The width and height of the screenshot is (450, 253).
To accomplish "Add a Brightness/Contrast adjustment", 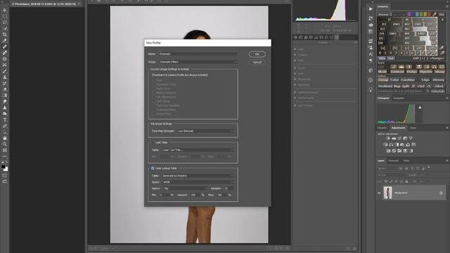I will click(388, 138).
